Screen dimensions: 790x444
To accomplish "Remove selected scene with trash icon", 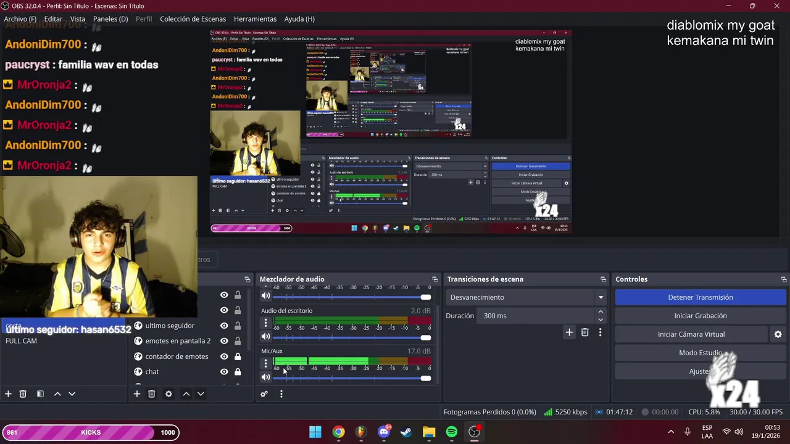I will coord(23,394).
